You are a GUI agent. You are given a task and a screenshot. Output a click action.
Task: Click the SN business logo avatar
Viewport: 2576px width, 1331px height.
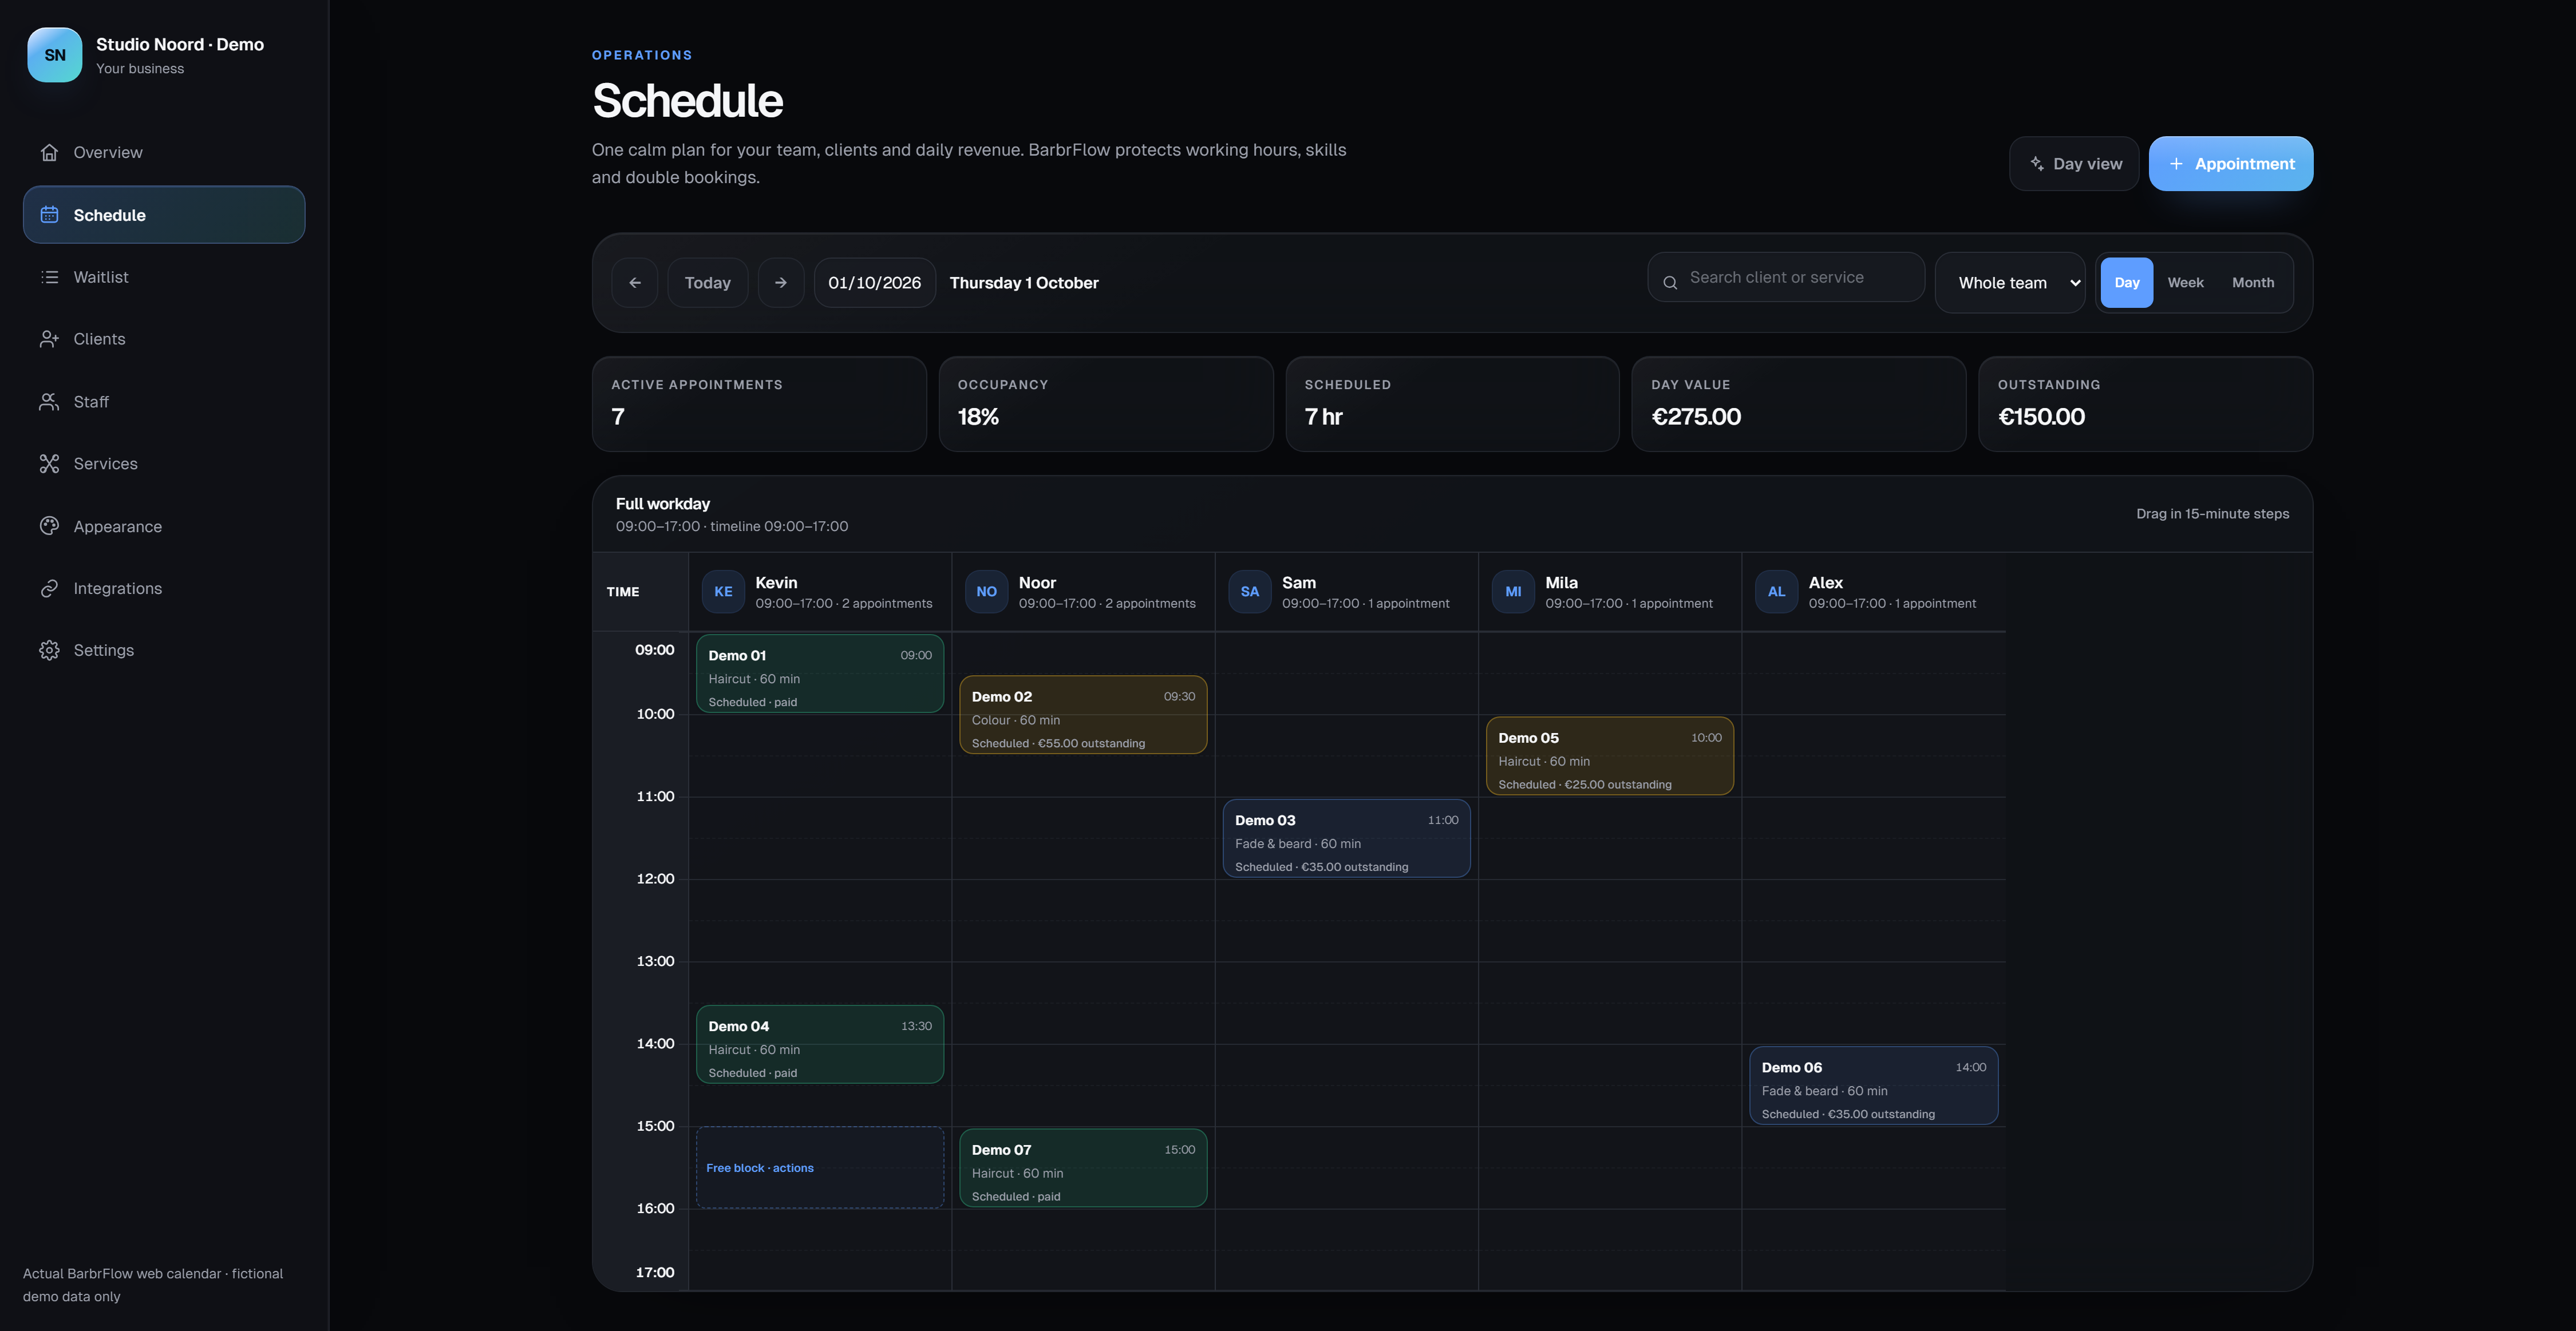click(x=55, y=55)
